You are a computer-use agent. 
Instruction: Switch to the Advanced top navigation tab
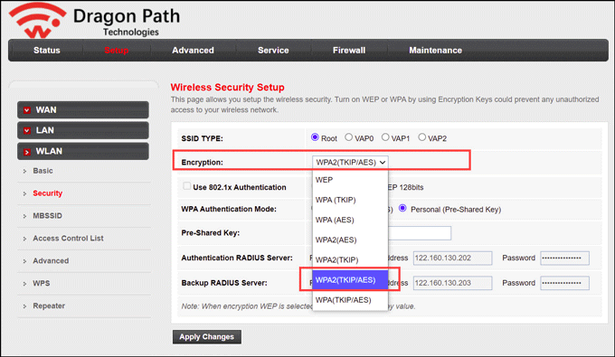[193, 50]
